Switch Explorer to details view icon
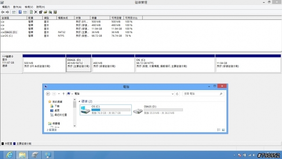This screenshot has width=282, height=159. tap(219, 130)
